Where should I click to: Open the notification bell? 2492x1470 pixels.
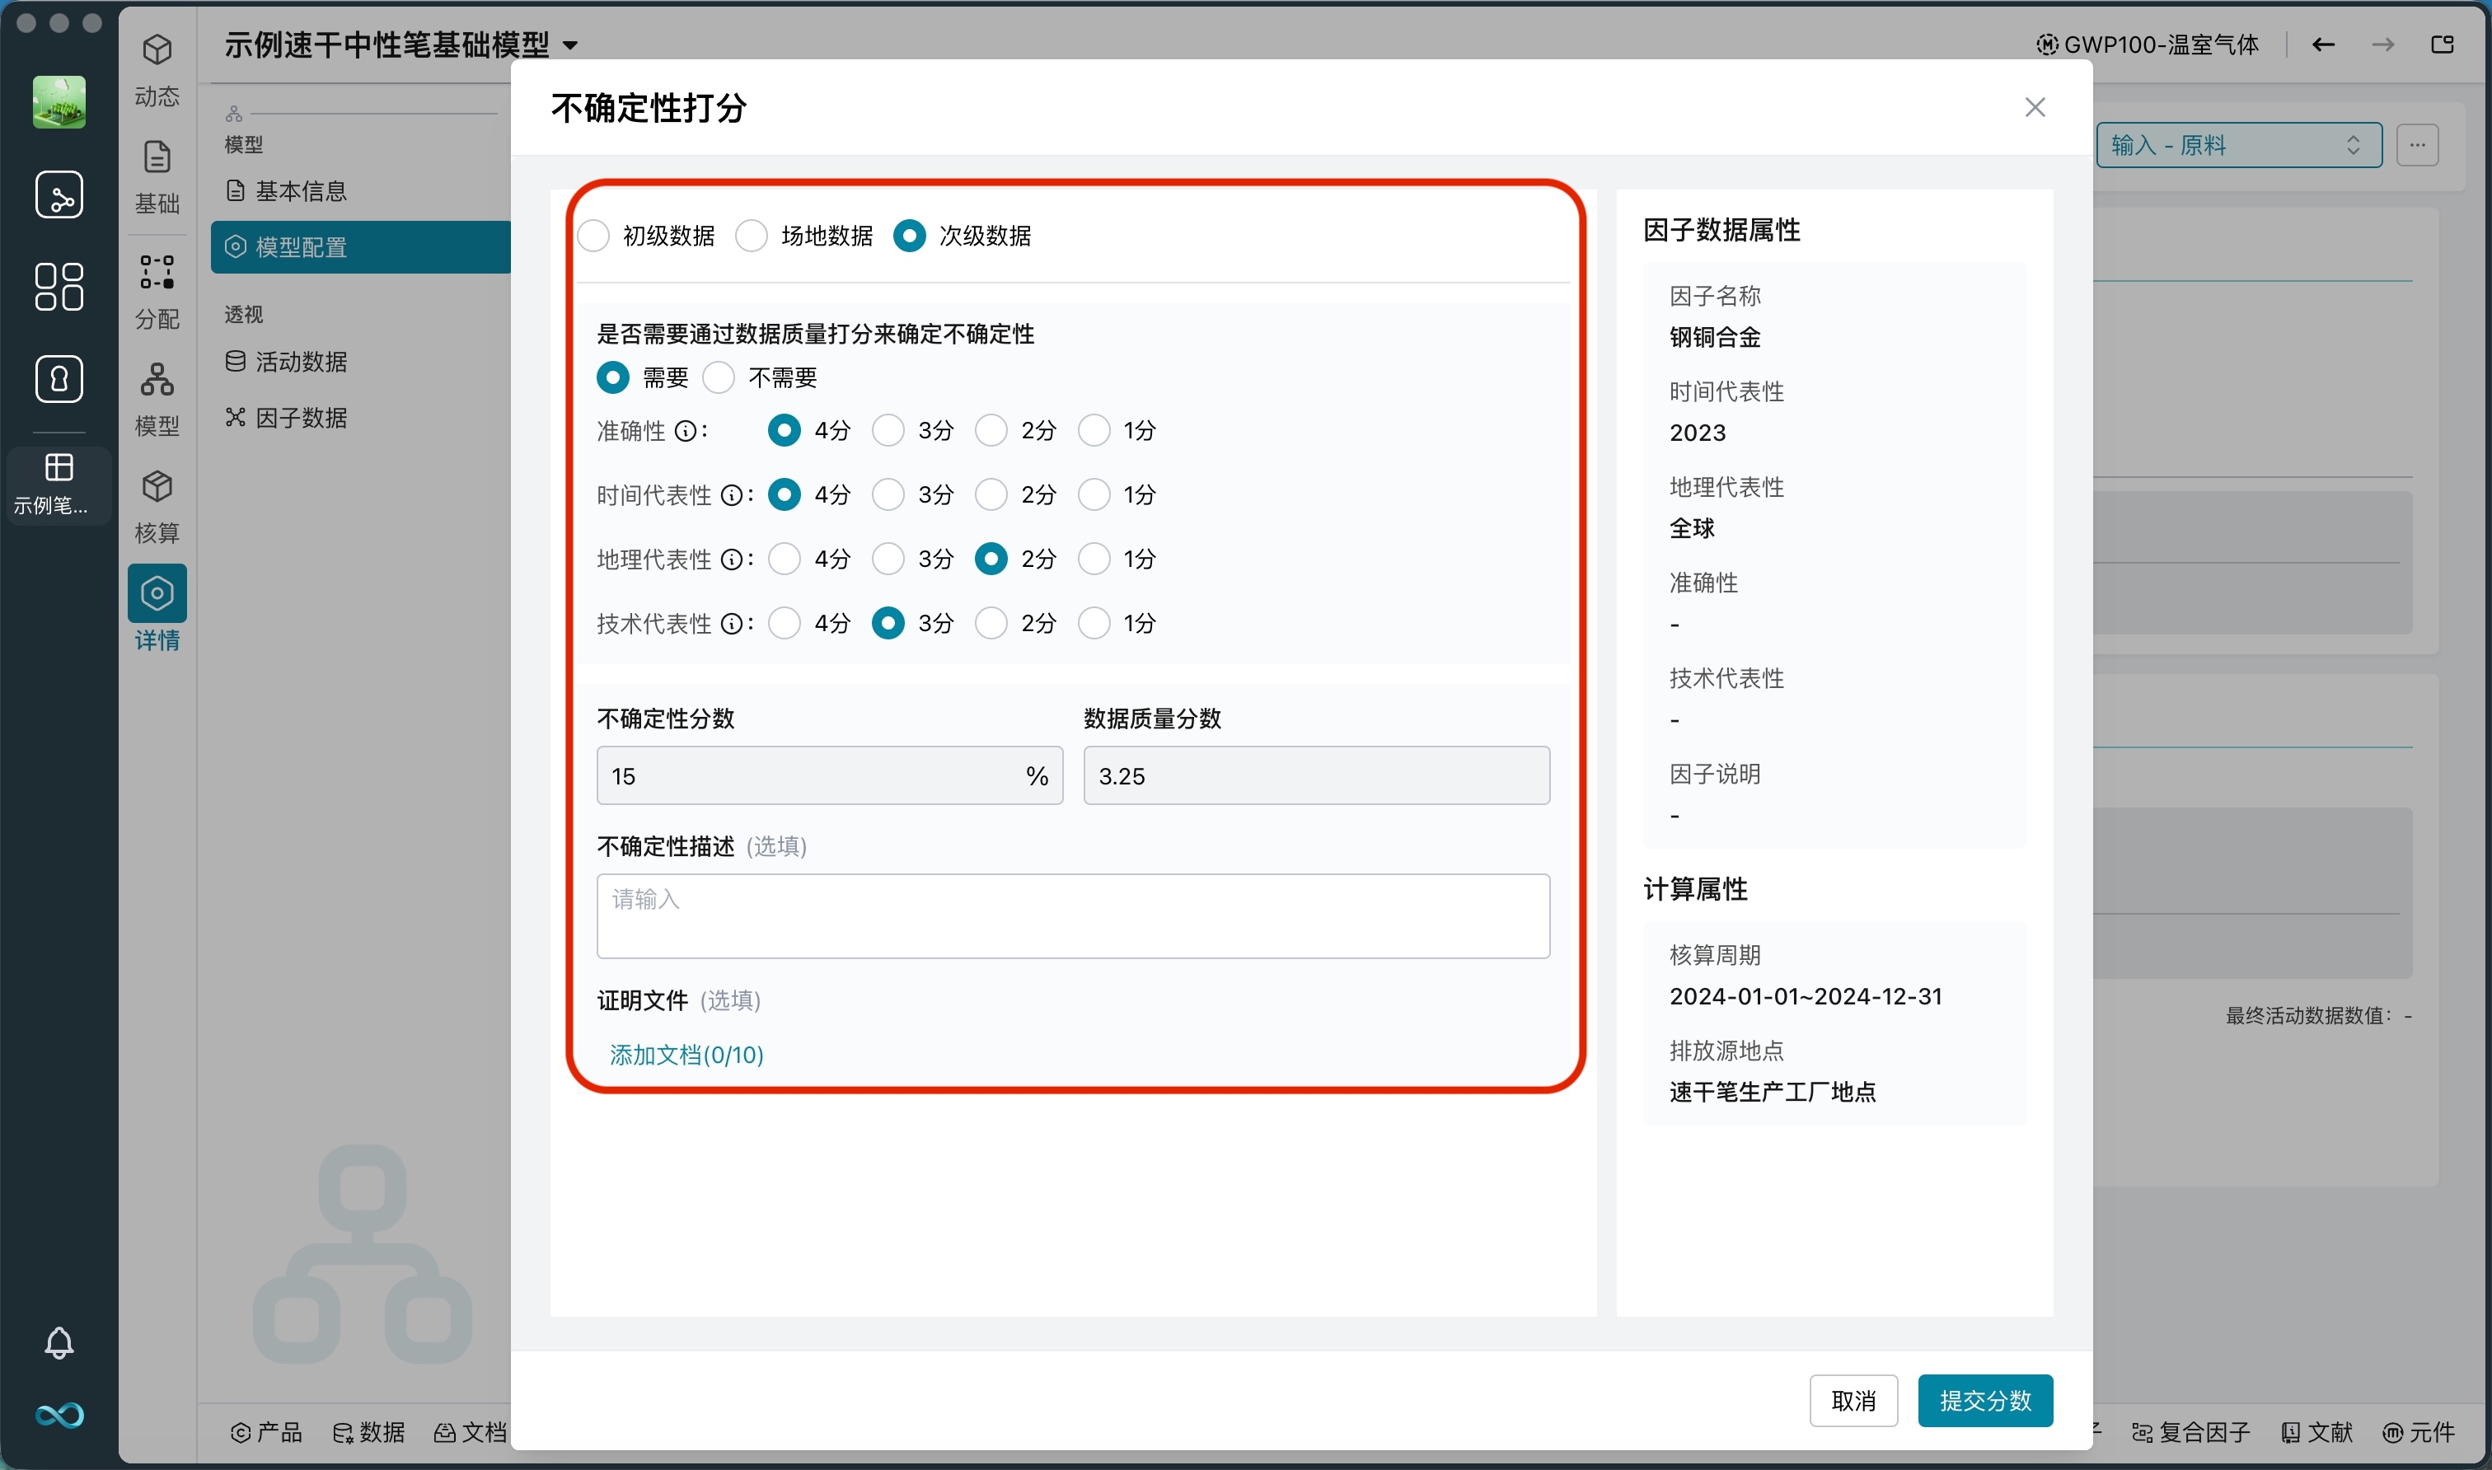click(59, 1343)
